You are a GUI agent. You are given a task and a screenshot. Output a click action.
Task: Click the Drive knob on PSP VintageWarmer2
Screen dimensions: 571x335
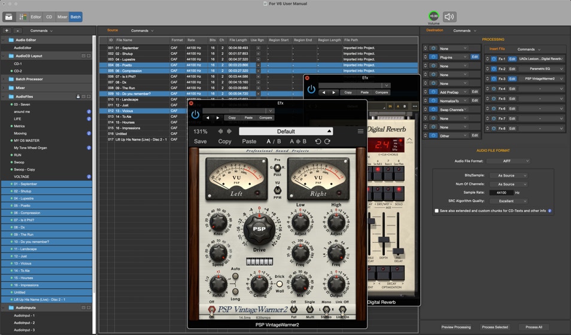[259, 229]
